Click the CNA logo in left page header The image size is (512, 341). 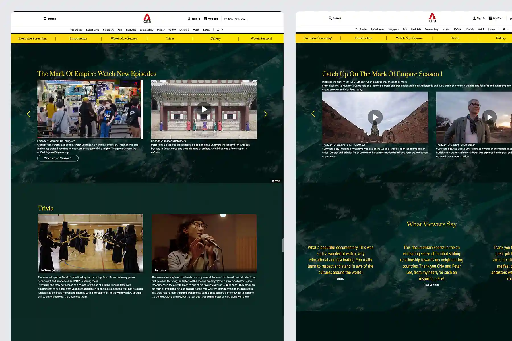(147, 18)
